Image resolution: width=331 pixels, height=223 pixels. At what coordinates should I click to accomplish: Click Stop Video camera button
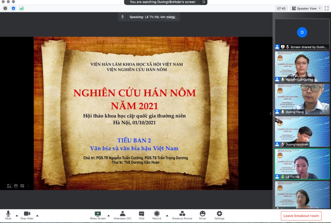coord(27,215)
